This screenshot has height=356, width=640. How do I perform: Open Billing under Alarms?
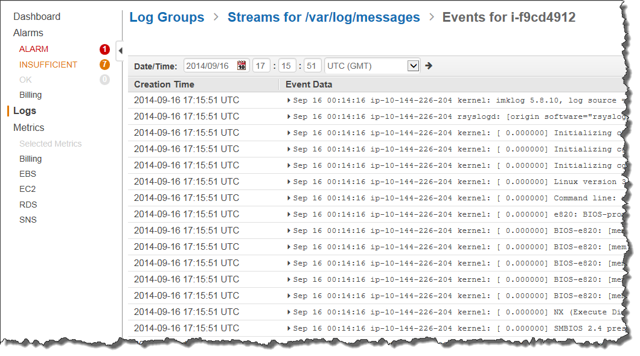click(30, 95)
